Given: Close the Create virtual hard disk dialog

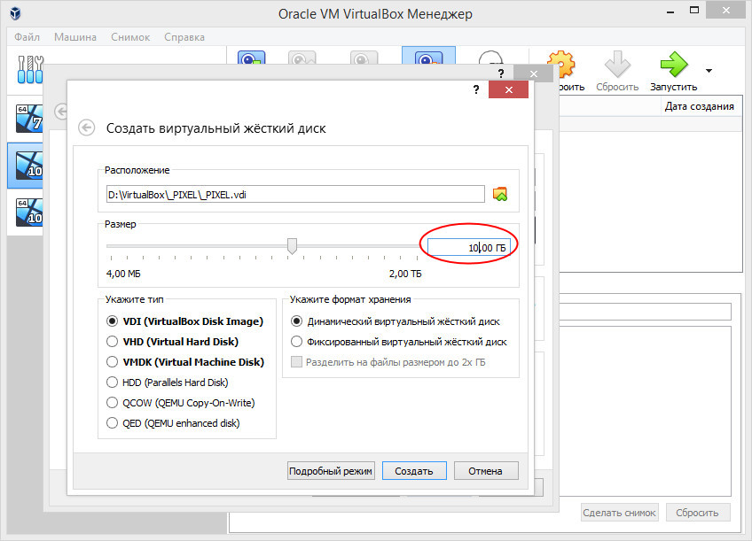Looking at the screenshot, I should click(x=508, y=89).
